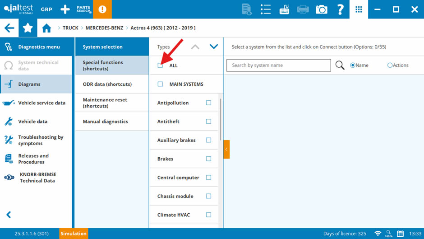Check the Central computer checkbox
The height and width of the screenshot is (239, 424).
(208, 178)
